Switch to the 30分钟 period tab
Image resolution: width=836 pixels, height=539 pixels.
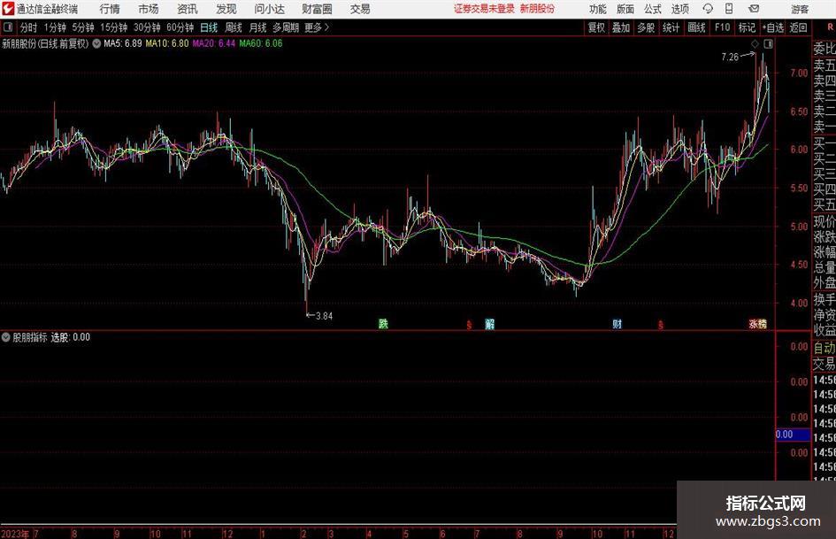click(x=147, y=27)
